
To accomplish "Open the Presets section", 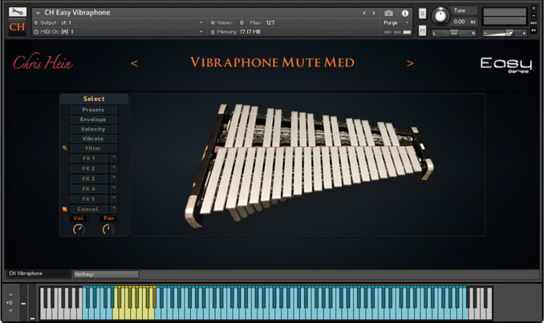I will point(93,110).
